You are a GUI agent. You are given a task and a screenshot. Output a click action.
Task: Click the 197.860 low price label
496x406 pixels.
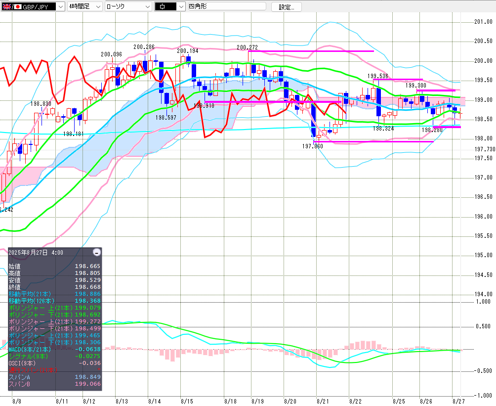pos(313,146)
